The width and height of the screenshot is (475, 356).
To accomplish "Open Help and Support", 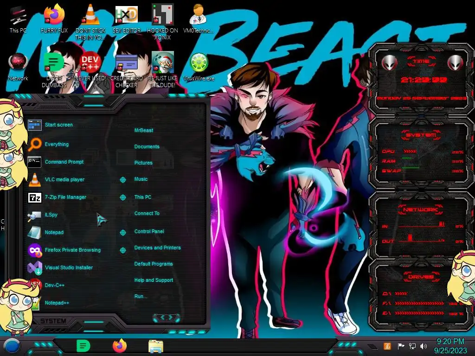I will pyautogui.click(x=154, y=280).
